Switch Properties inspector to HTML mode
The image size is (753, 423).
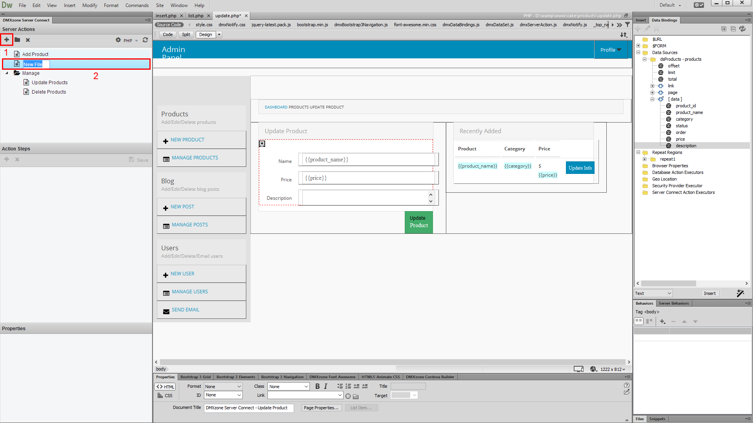[x=165, y=387]
